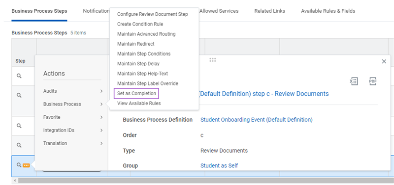Expand the Translation submenu
394x185 pixels.
pyautogui.click(x=73, y=143)
